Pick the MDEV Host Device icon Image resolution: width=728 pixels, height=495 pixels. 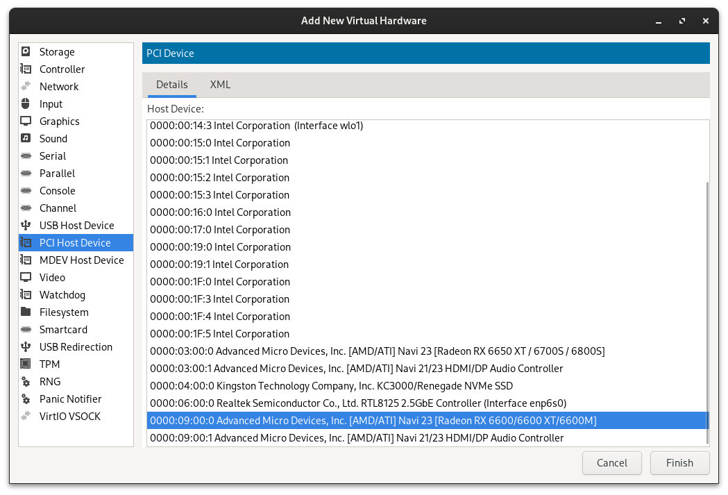26,260
